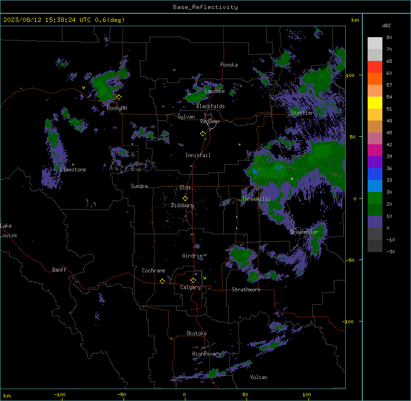Click the Ponoka city label
The width and height of the screenshot is (411, 401).
coord(229,65)
